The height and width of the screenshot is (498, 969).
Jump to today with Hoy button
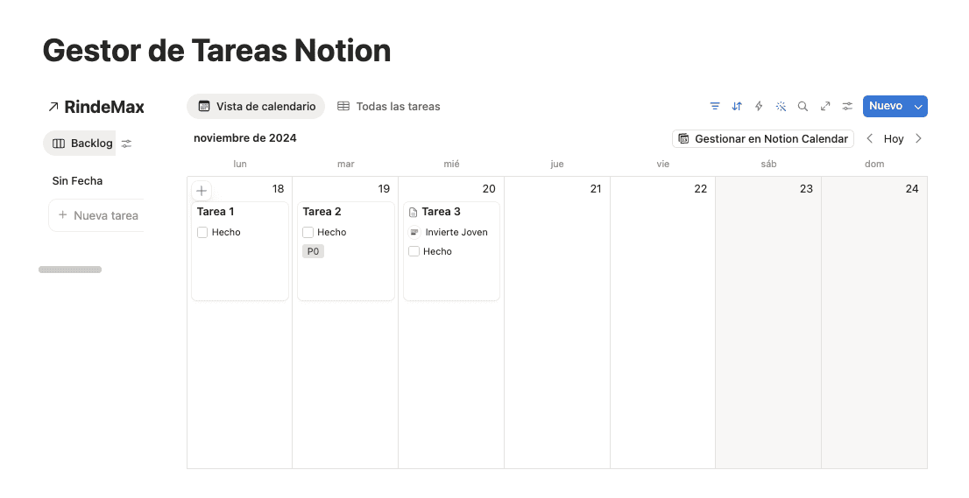894,139
